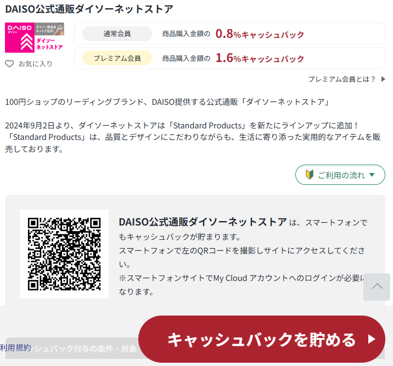393x366 pixels.
Task: Click the green beginner mark icon
Action: pos(308,175)
